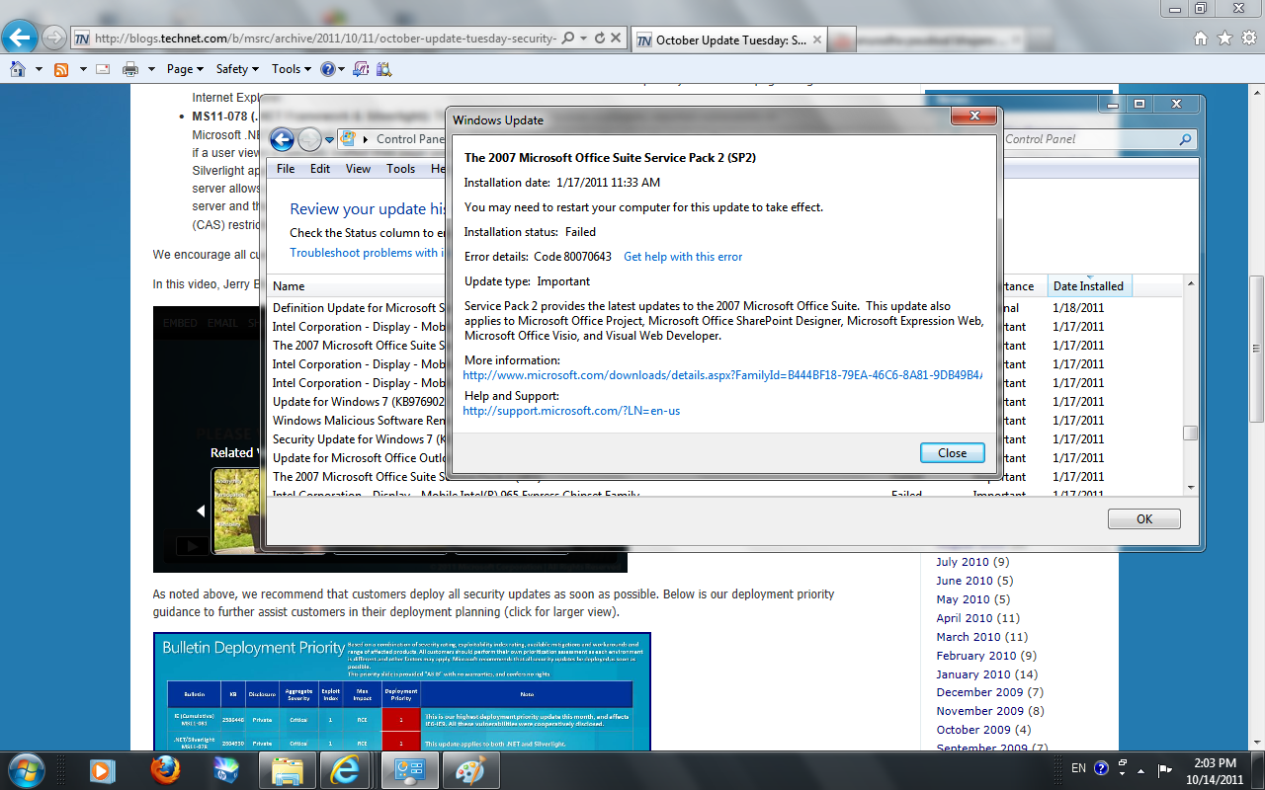Click the Research toolbar icon

(x=384, y=69)
